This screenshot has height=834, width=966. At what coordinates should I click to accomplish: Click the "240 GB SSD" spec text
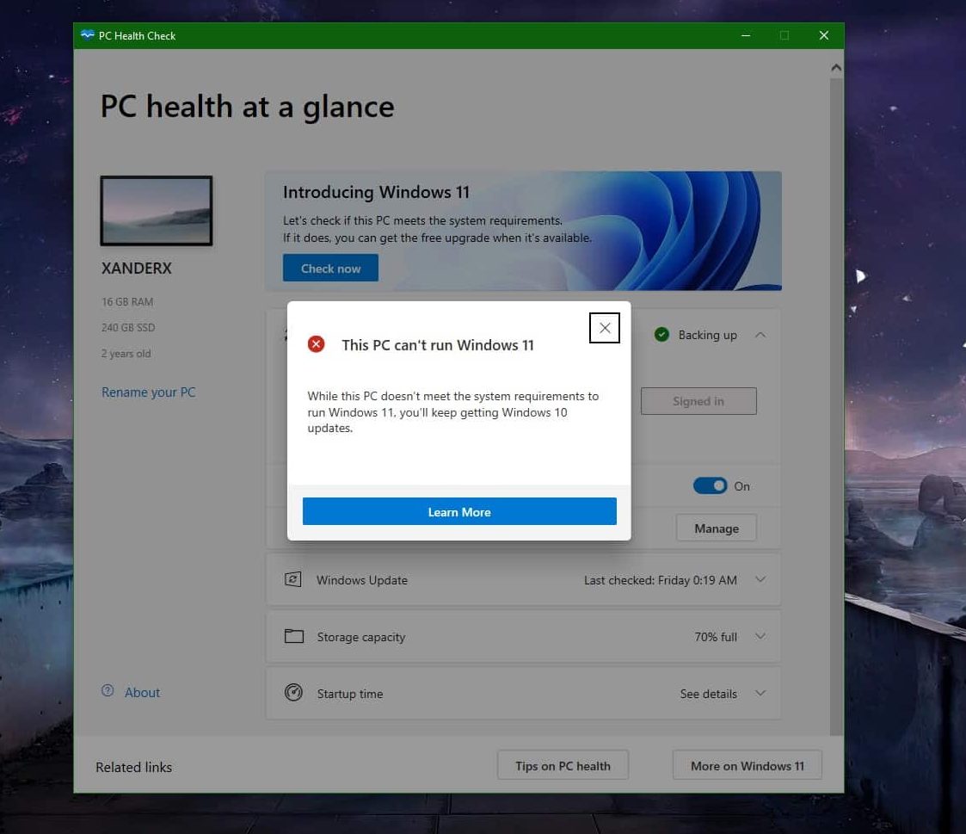[128, 327]
